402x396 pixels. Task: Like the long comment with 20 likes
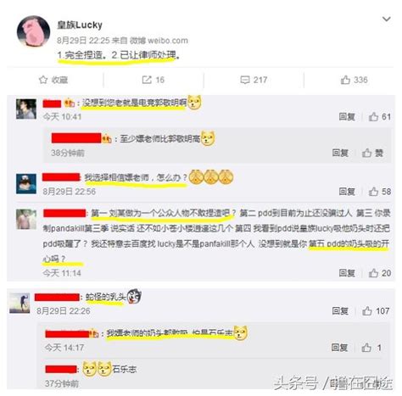(380, 273)
